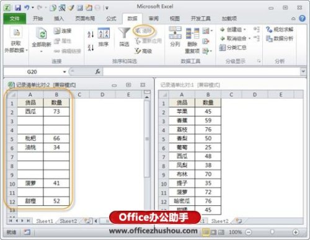This screenshot has height=240, width=310.
Task: Switch to Page Break Preview in status bar
Action: point(221,233)
